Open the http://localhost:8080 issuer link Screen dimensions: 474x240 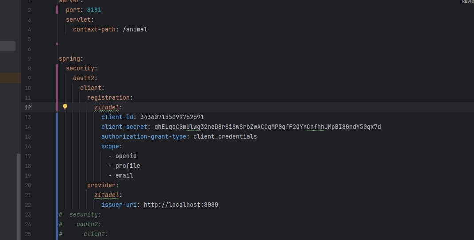pyautogui.click(x=181, y=205)
